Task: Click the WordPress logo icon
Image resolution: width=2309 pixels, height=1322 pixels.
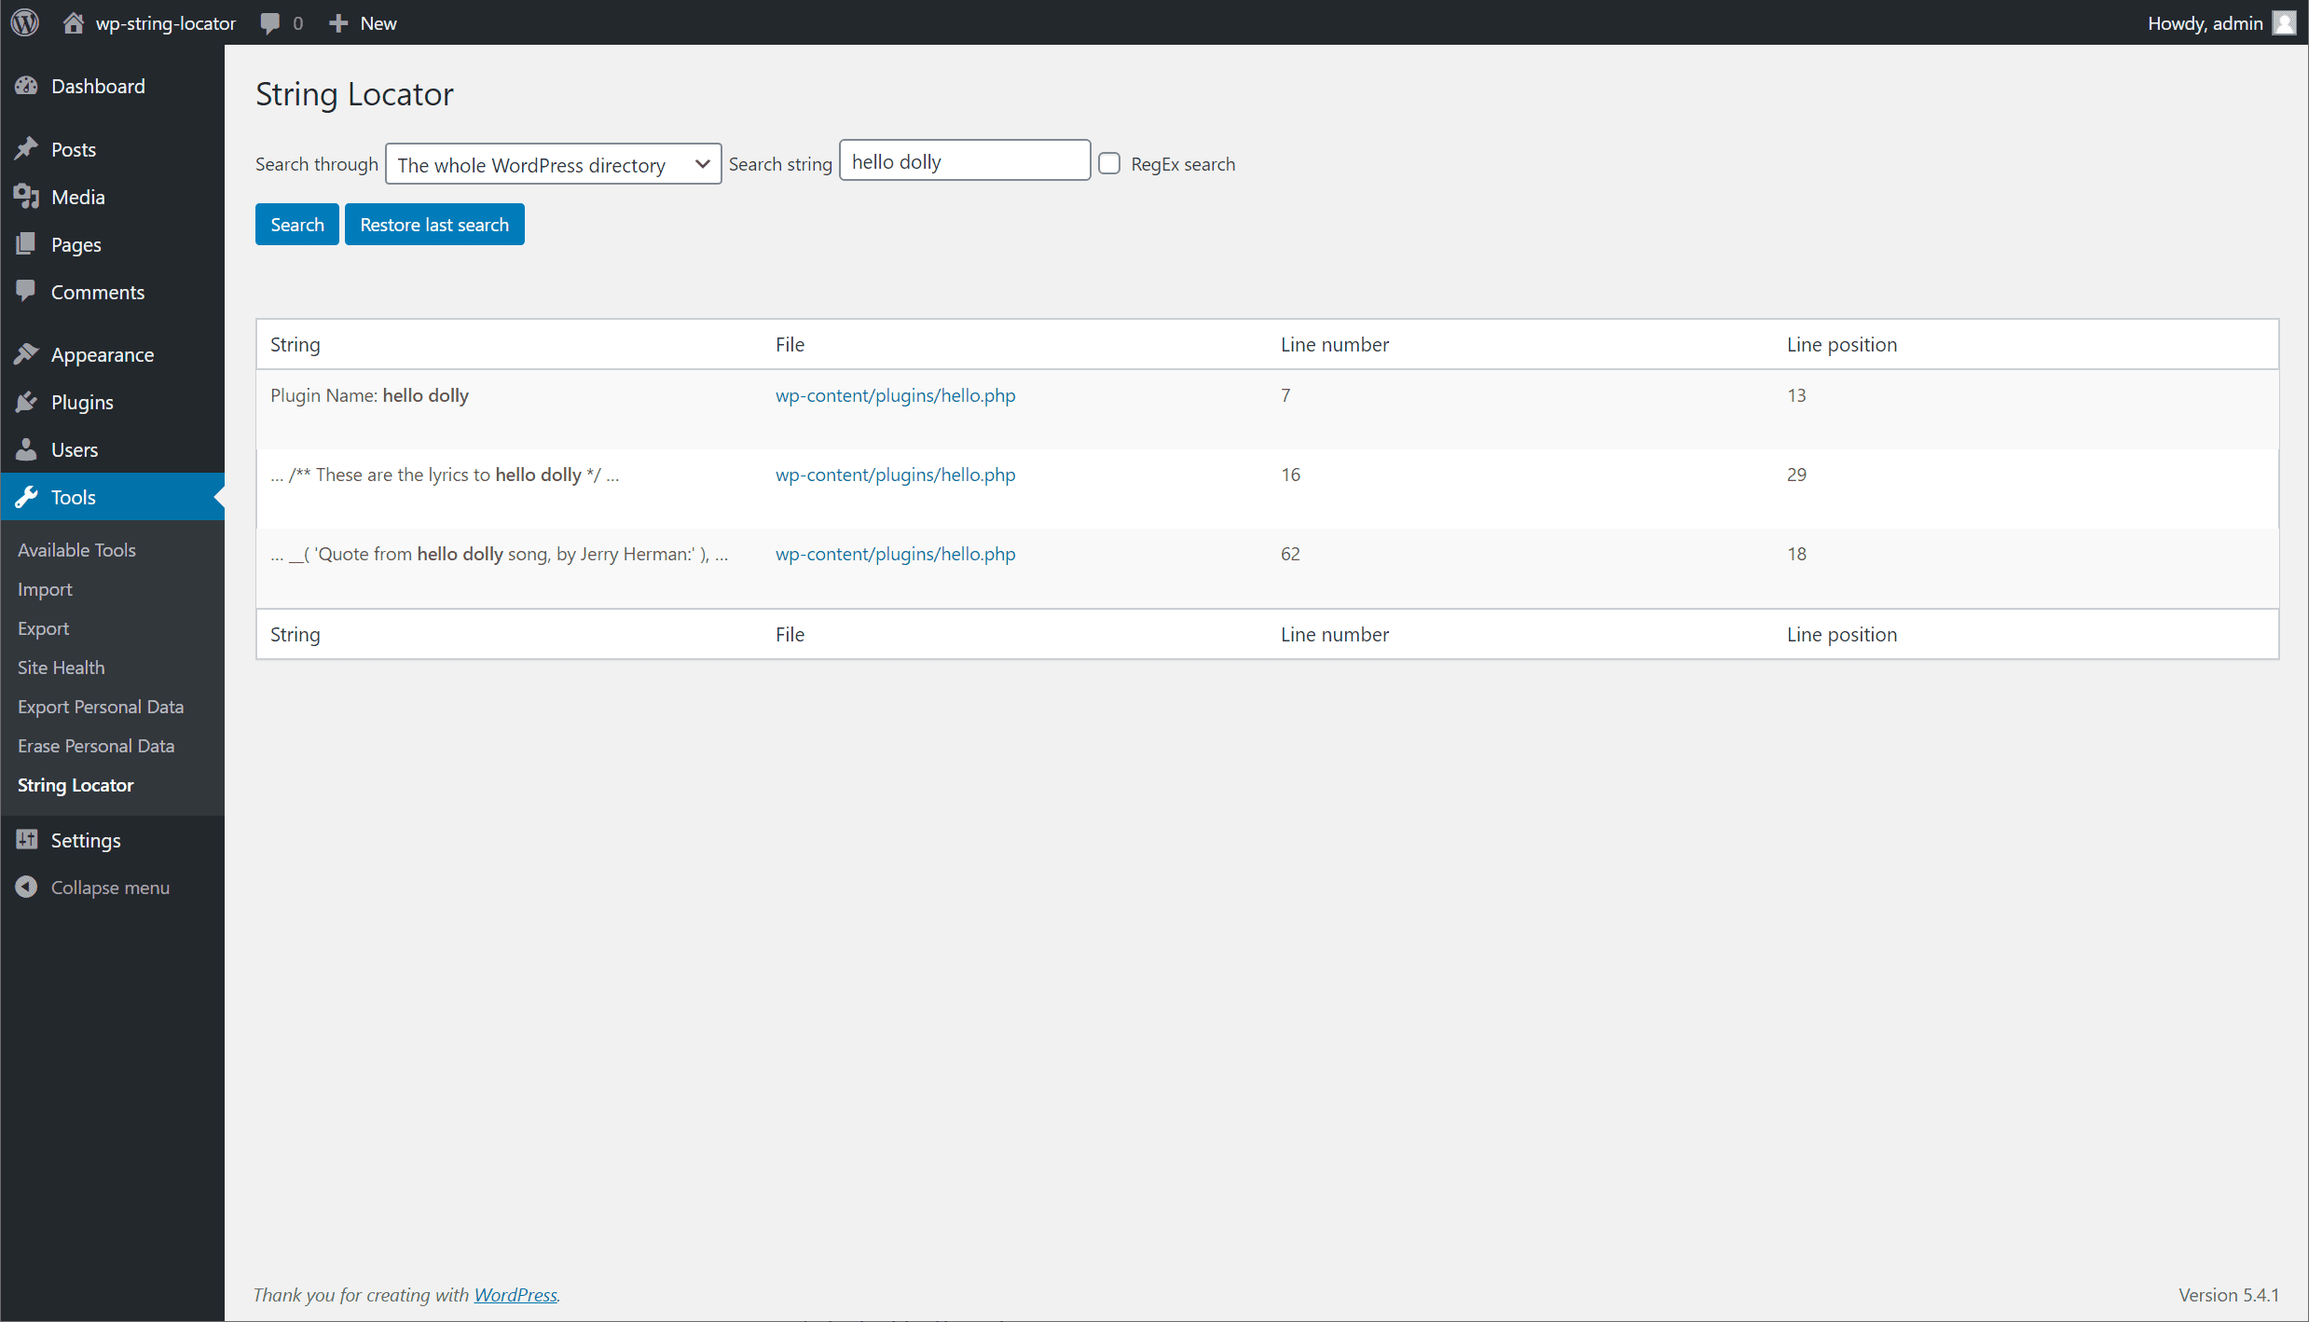Action: tap(25, 22)
